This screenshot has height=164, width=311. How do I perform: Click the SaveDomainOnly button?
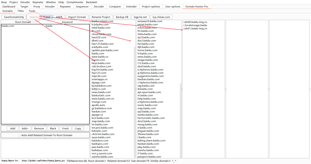pos(14,17)
